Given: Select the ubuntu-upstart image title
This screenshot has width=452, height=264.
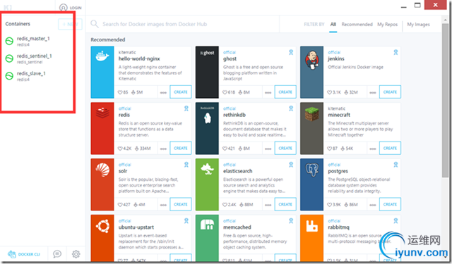Looking at the screenshot, I should coord(136,227).
